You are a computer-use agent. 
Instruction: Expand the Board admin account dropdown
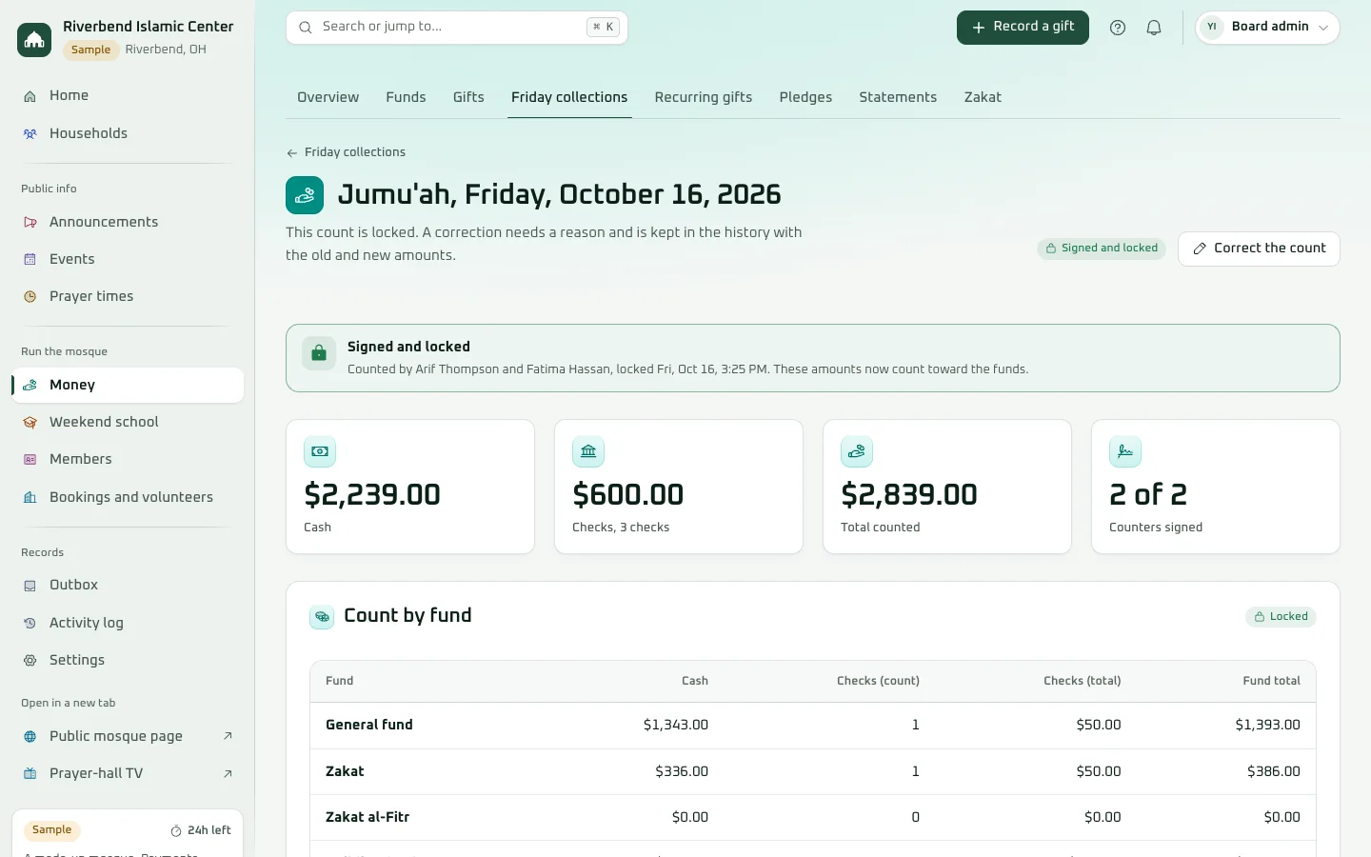point(1267,28)
